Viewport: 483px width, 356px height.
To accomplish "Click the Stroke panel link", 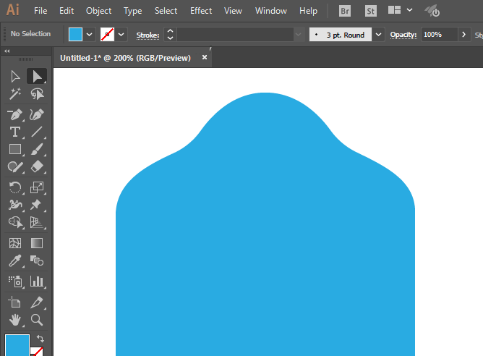I will click(148, 35).
